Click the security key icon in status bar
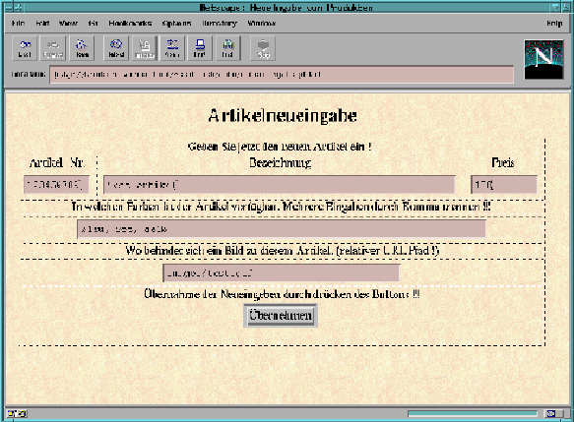Viewport: 574px width, 422px height. click(17, 414)
